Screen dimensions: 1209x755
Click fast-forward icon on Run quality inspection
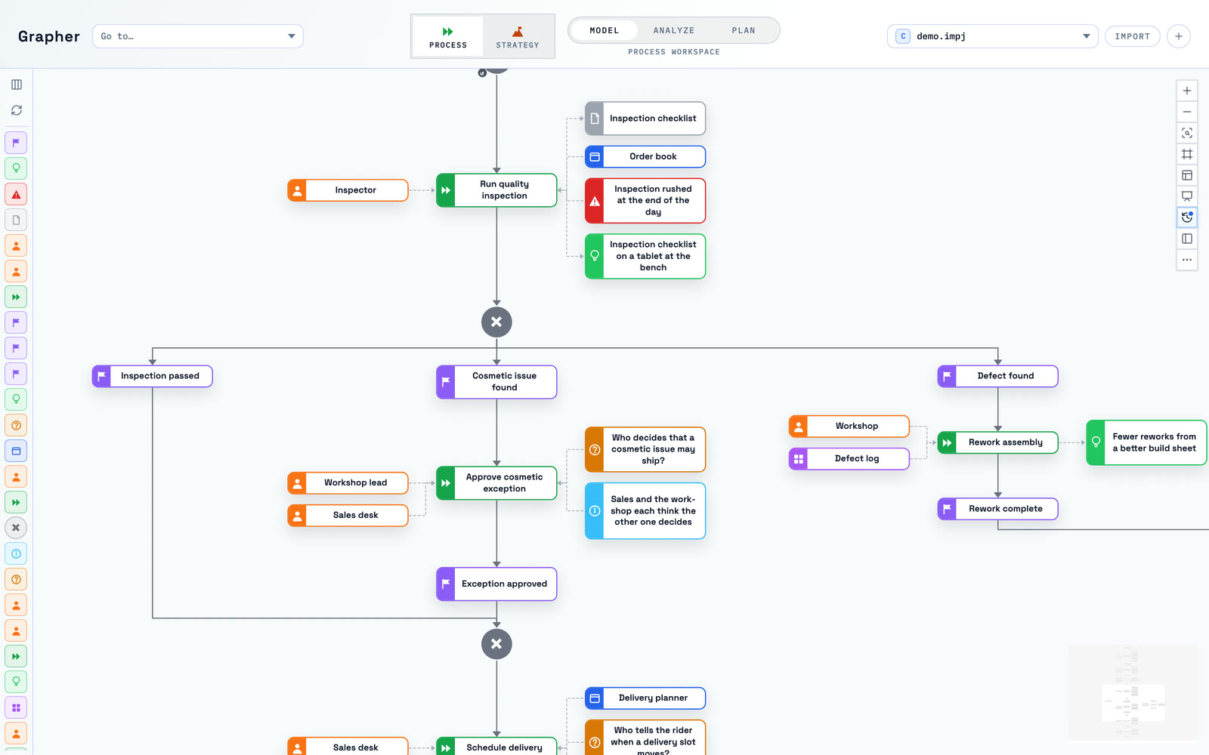coord(446,190)
